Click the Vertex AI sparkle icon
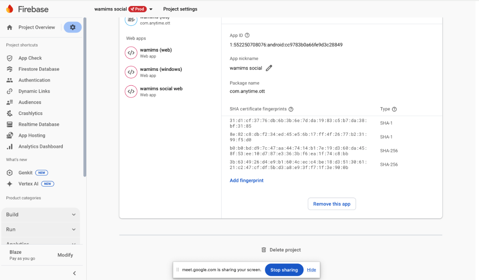 9,184
